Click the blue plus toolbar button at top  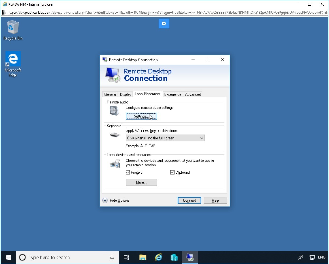pos(164,23)
